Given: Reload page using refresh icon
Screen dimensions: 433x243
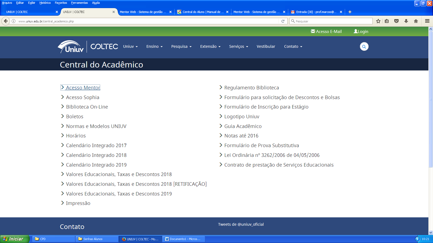Looking at the screenshot, I should pos(283,21).
